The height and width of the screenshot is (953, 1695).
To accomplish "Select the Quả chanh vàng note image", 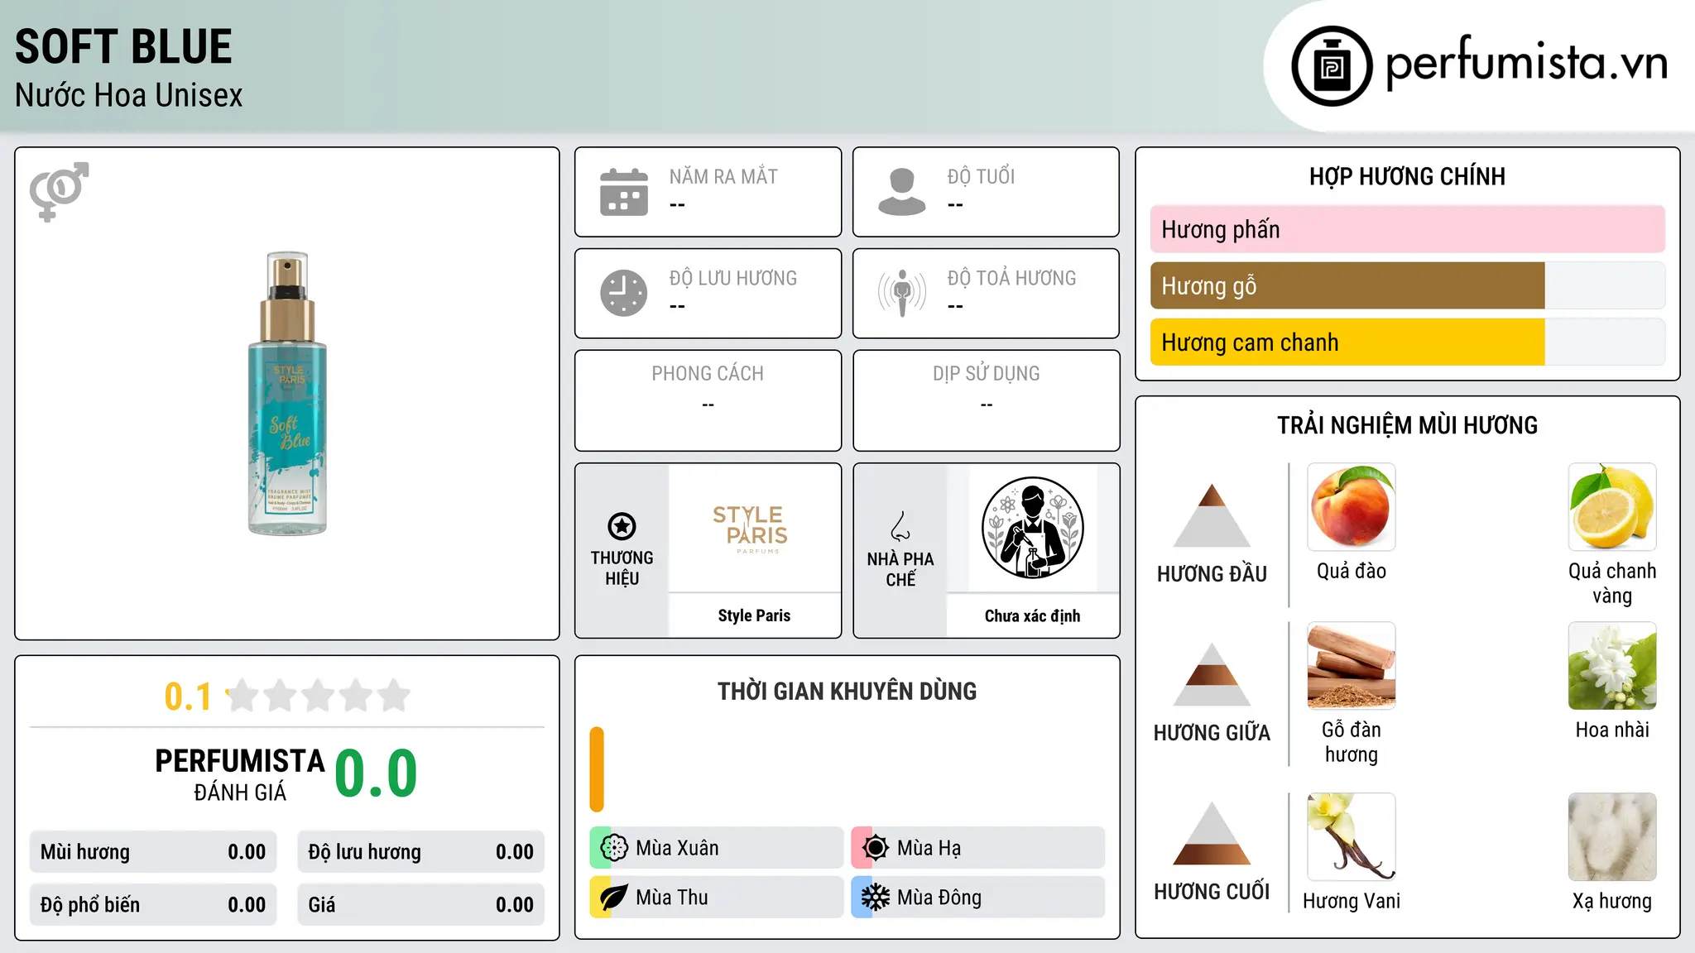I will pyautogui.click(x=1612, y=507).
